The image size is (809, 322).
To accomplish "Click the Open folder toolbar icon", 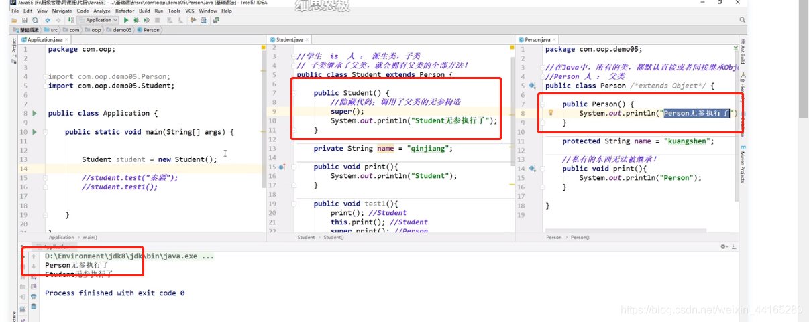I will (15, 20).
